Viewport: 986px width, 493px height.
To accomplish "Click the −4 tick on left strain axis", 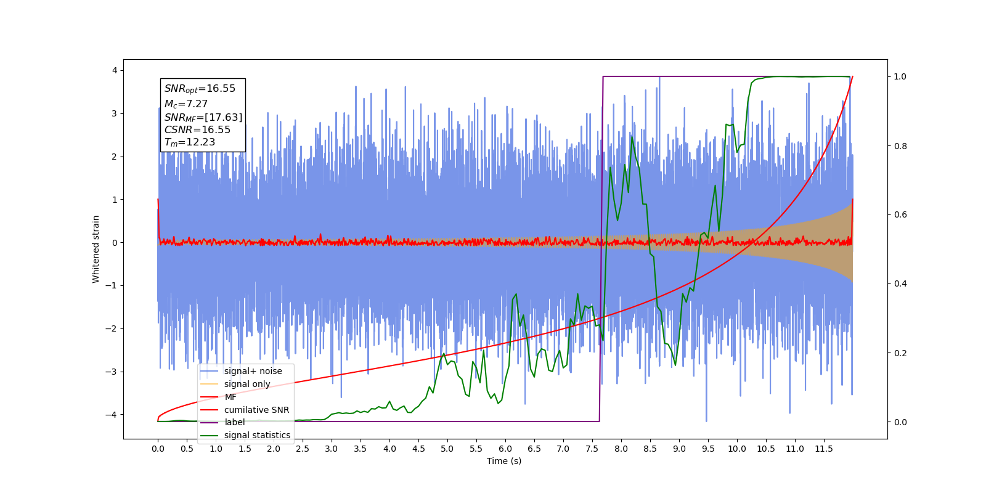I will (x=112, y=414).
